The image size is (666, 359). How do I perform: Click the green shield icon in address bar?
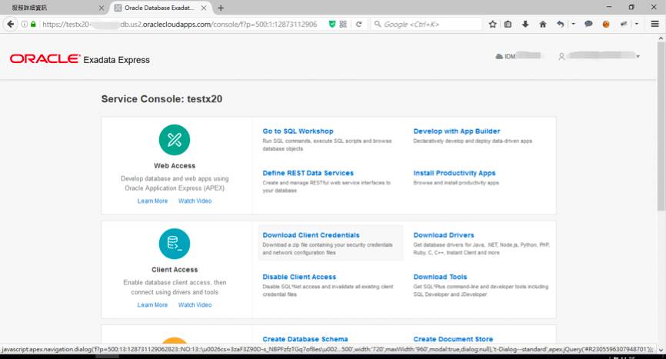click(332, 24)
